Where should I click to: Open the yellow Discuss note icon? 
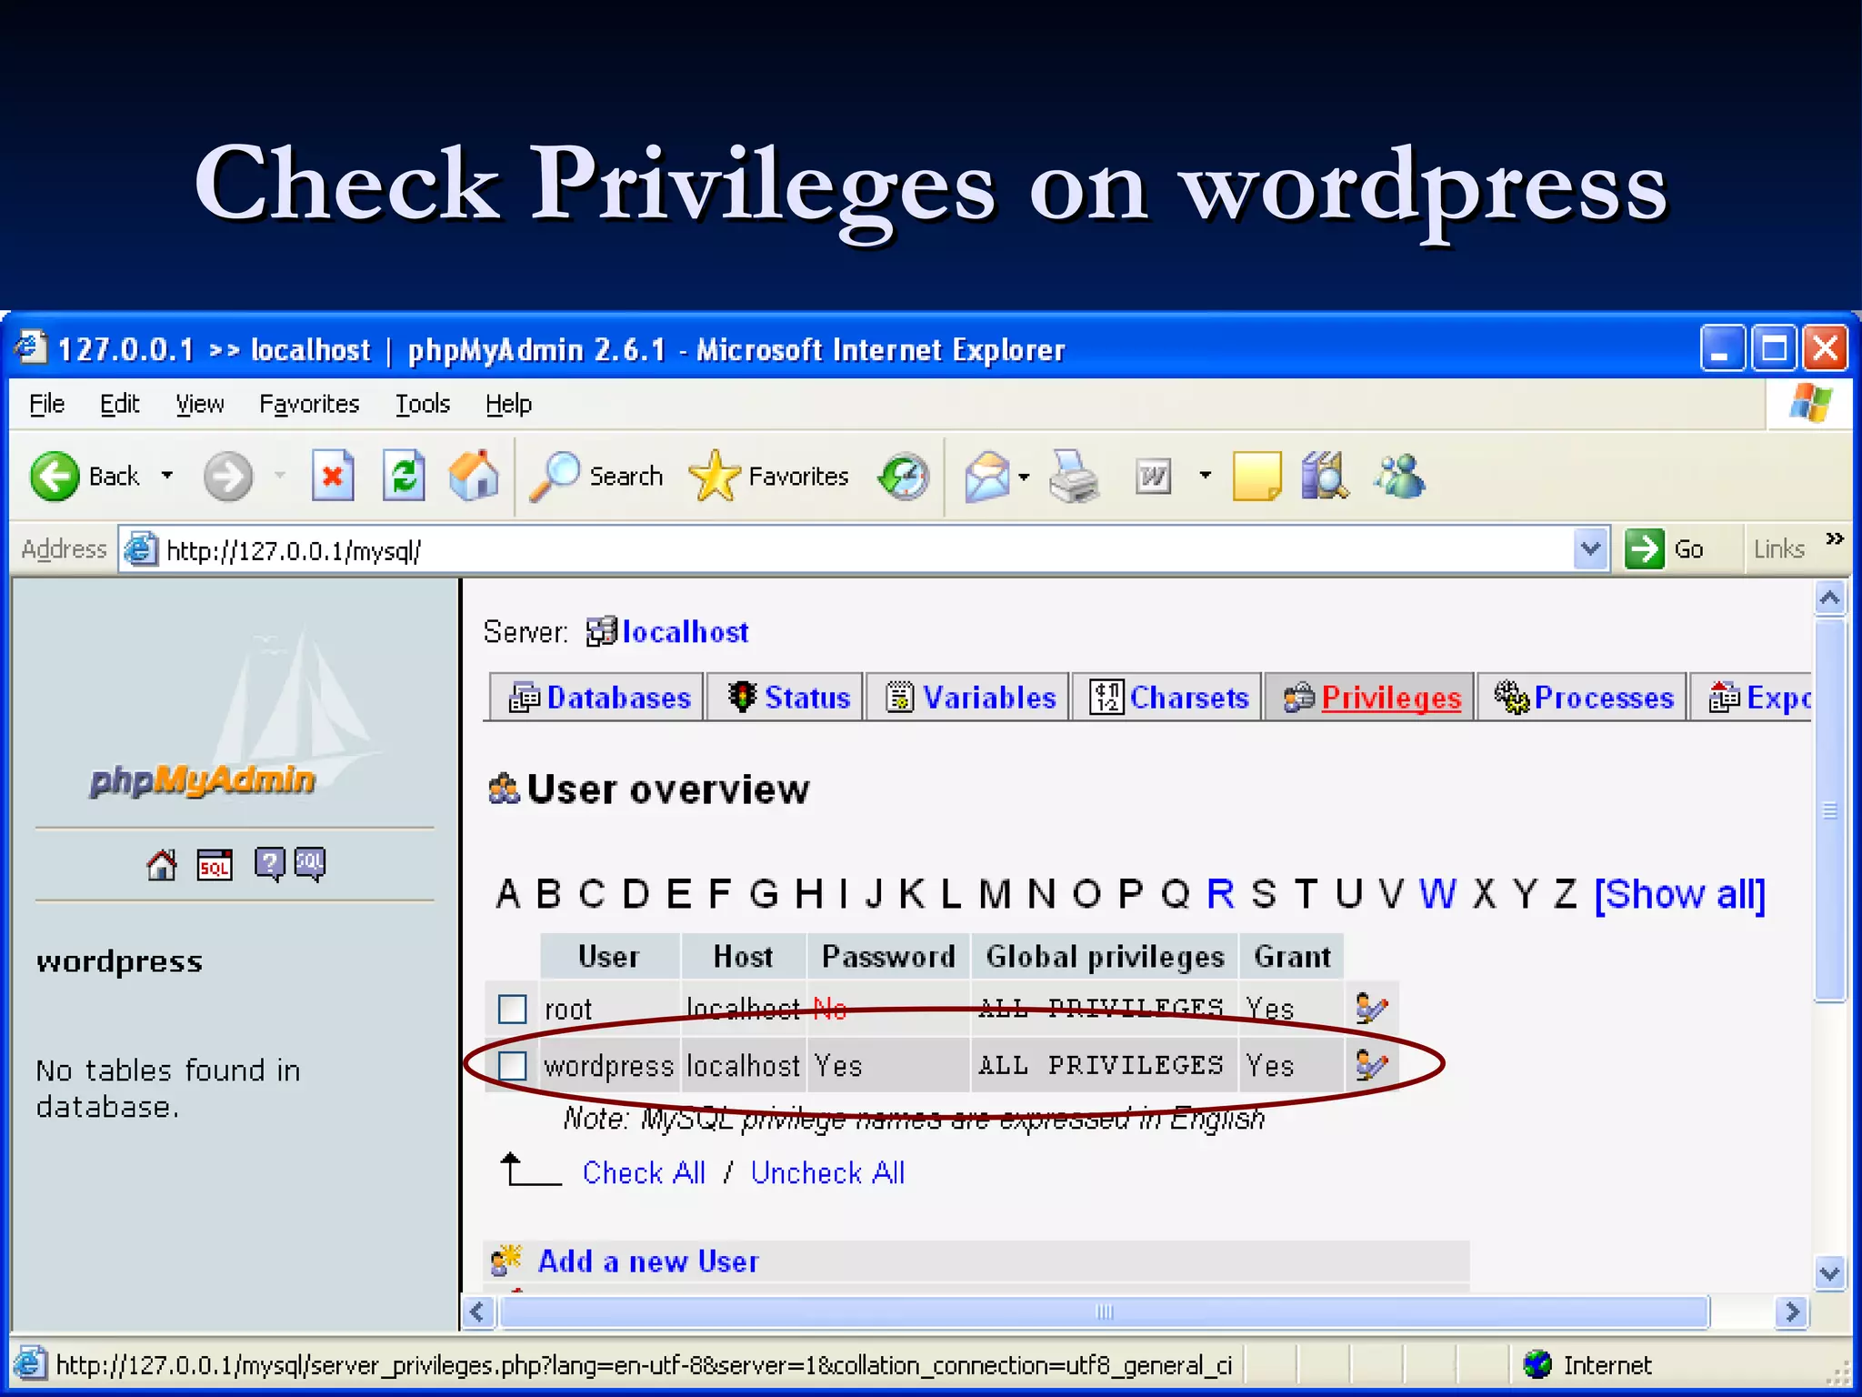coord(1256,476)
